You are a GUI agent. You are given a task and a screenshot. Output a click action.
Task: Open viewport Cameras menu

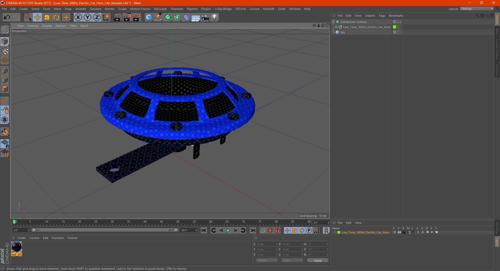click(x=33, y=26)
